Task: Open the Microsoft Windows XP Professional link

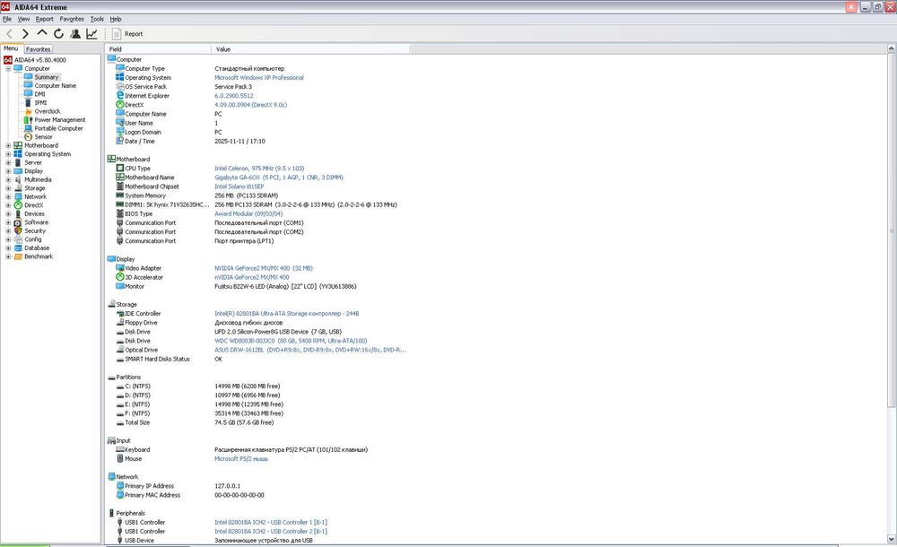Action: [x=259, y=78]
